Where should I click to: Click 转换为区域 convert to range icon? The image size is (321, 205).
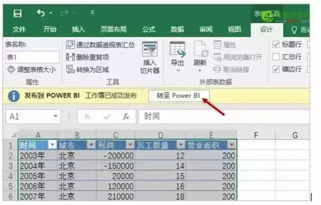(x=70, y=69)
